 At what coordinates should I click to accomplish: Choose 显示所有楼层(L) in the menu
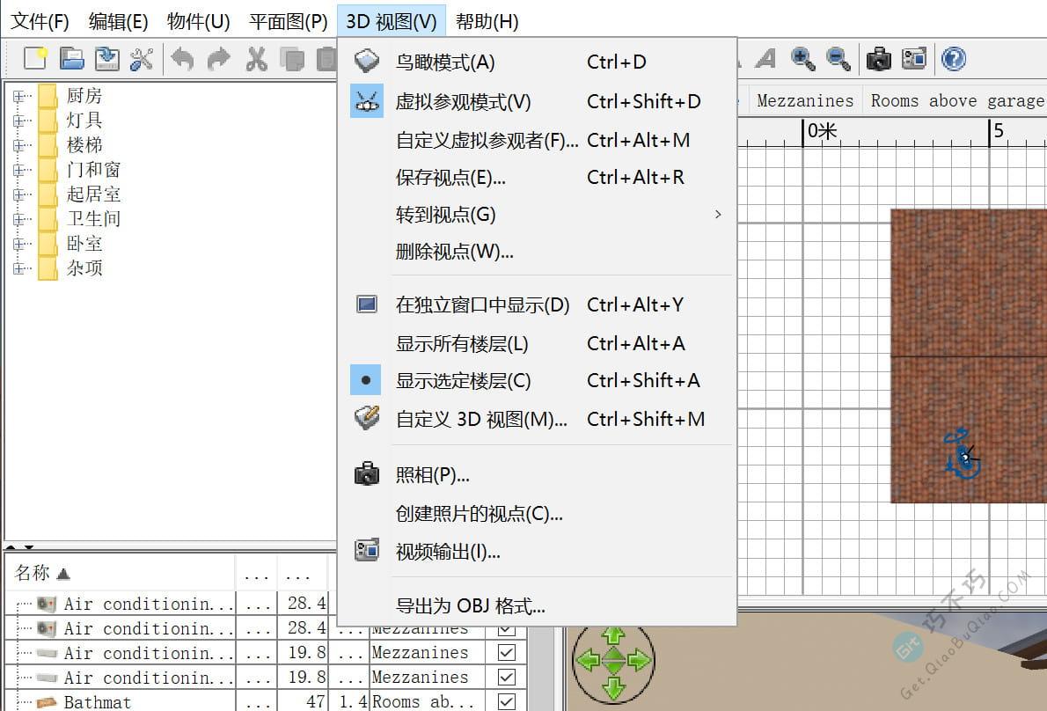coord(537,344)
